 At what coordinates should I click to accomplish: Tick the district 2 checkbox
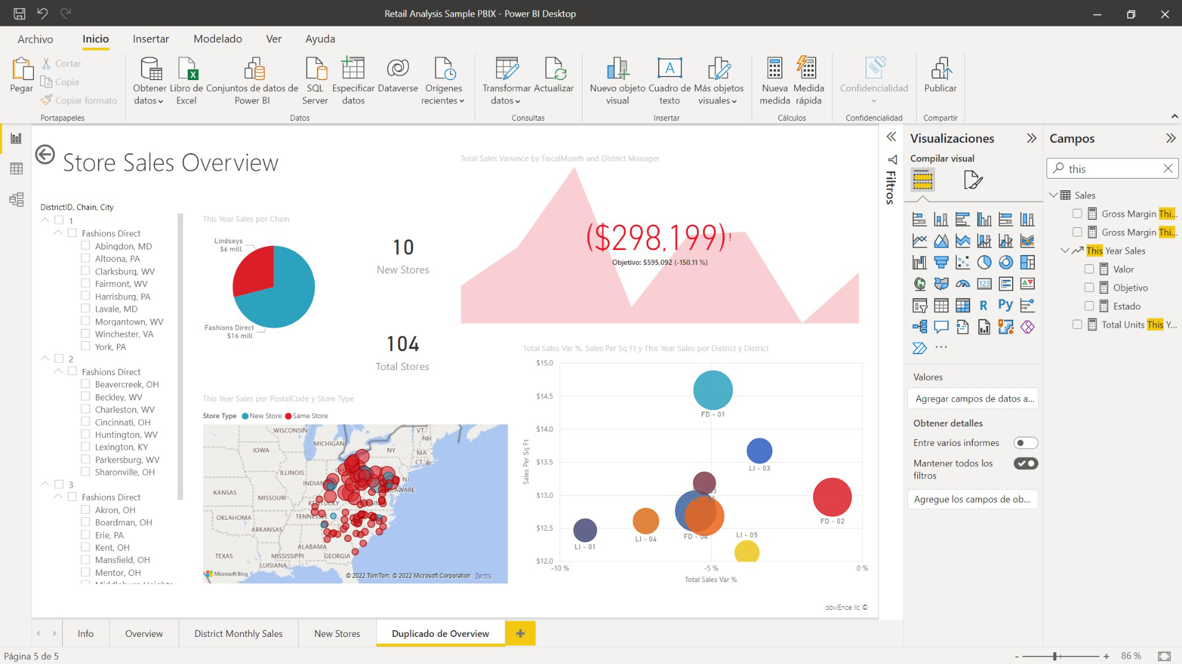[x=59, y=358]
